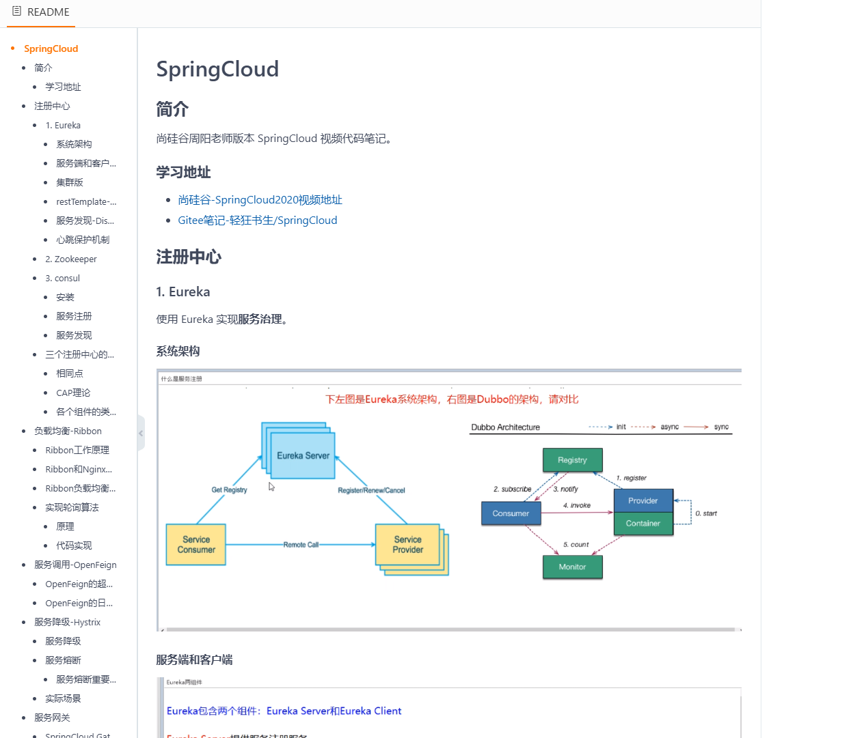Click the 注册中心 heading in the content

point(189,257)
